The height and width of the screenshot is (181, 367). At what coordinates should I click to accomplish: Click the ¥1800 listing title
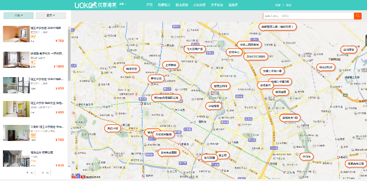47,53
